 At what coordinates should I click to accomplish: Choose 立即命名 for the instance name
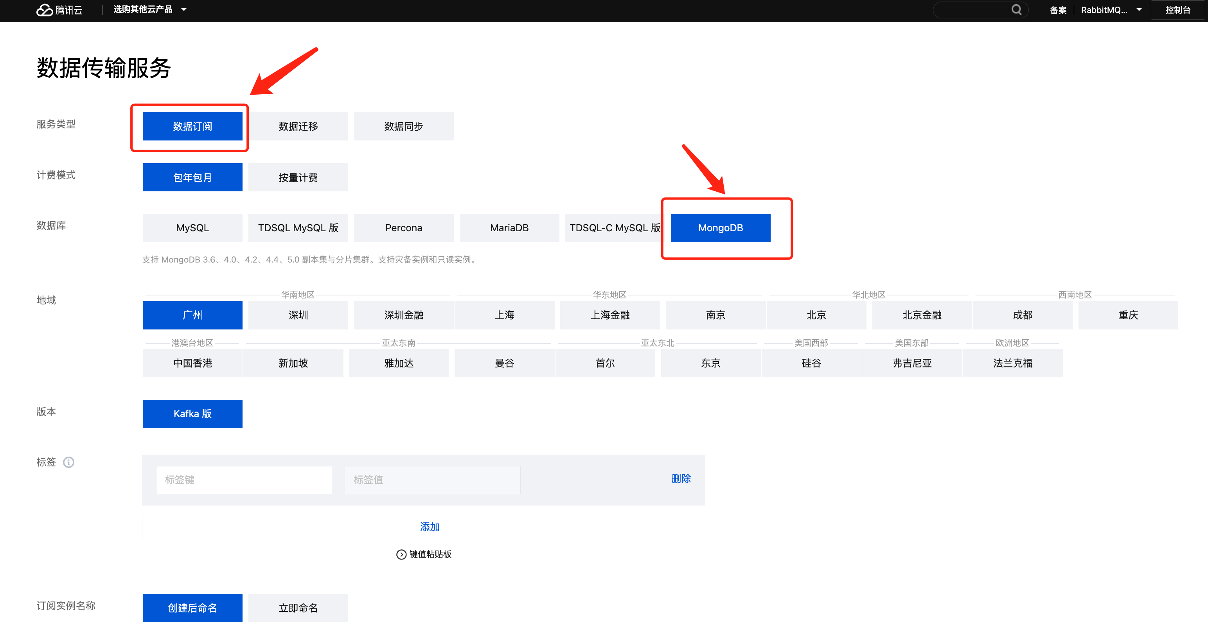[298, 608]
